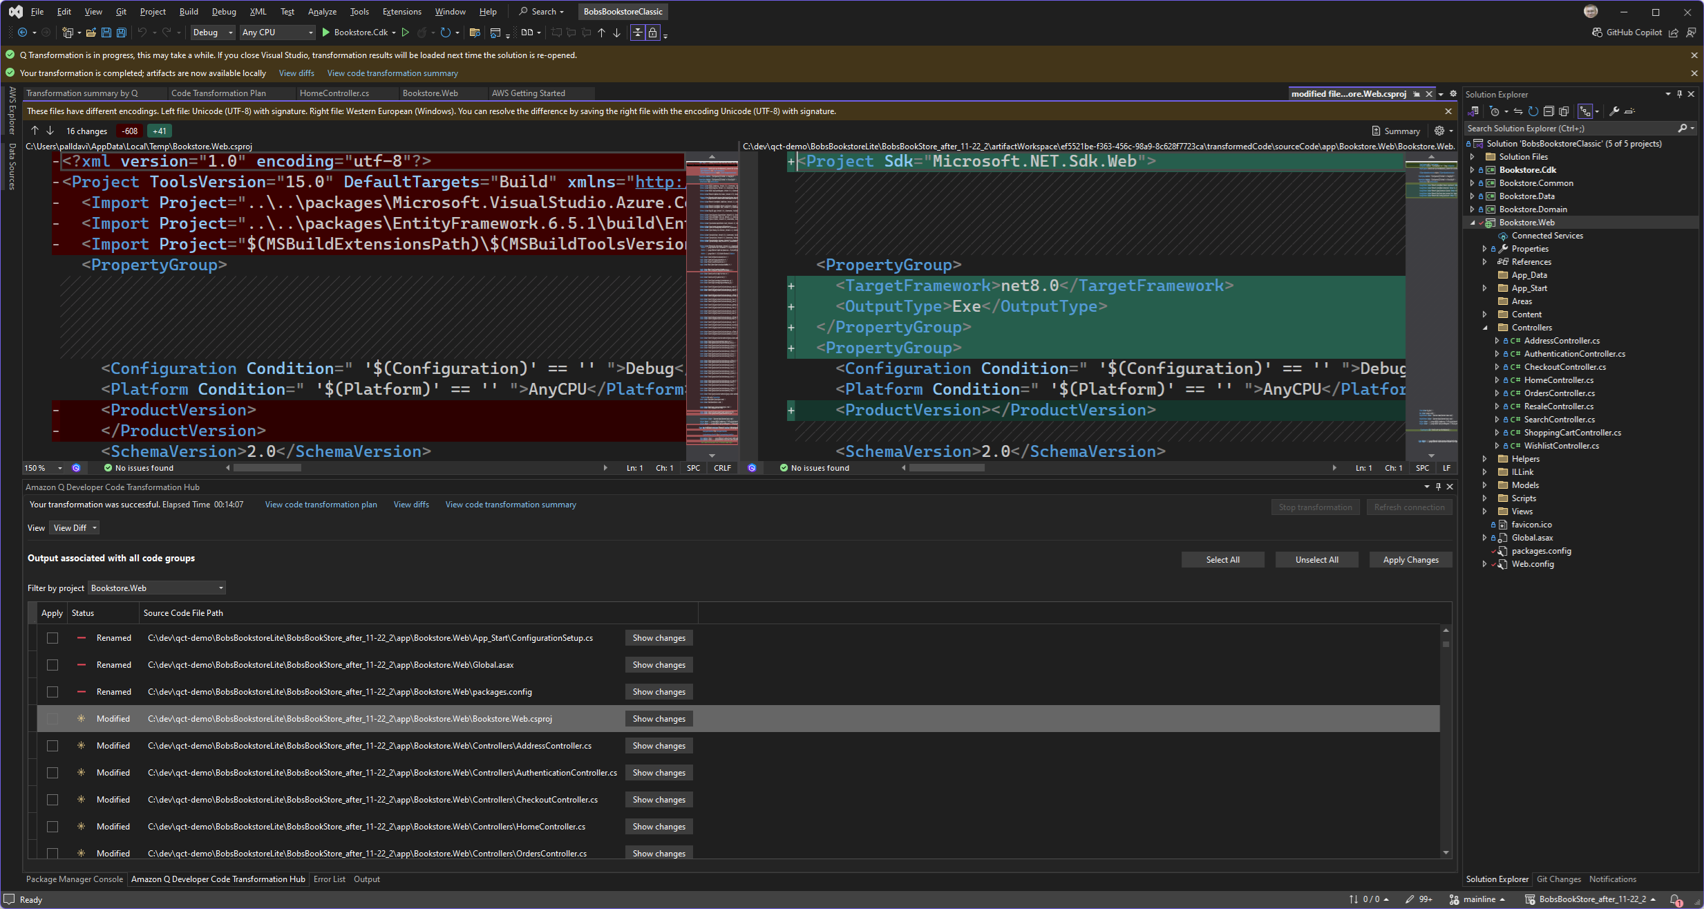Click the Apply Changes button
This screenshot has height=909, width=1704.
(1410, 559)
